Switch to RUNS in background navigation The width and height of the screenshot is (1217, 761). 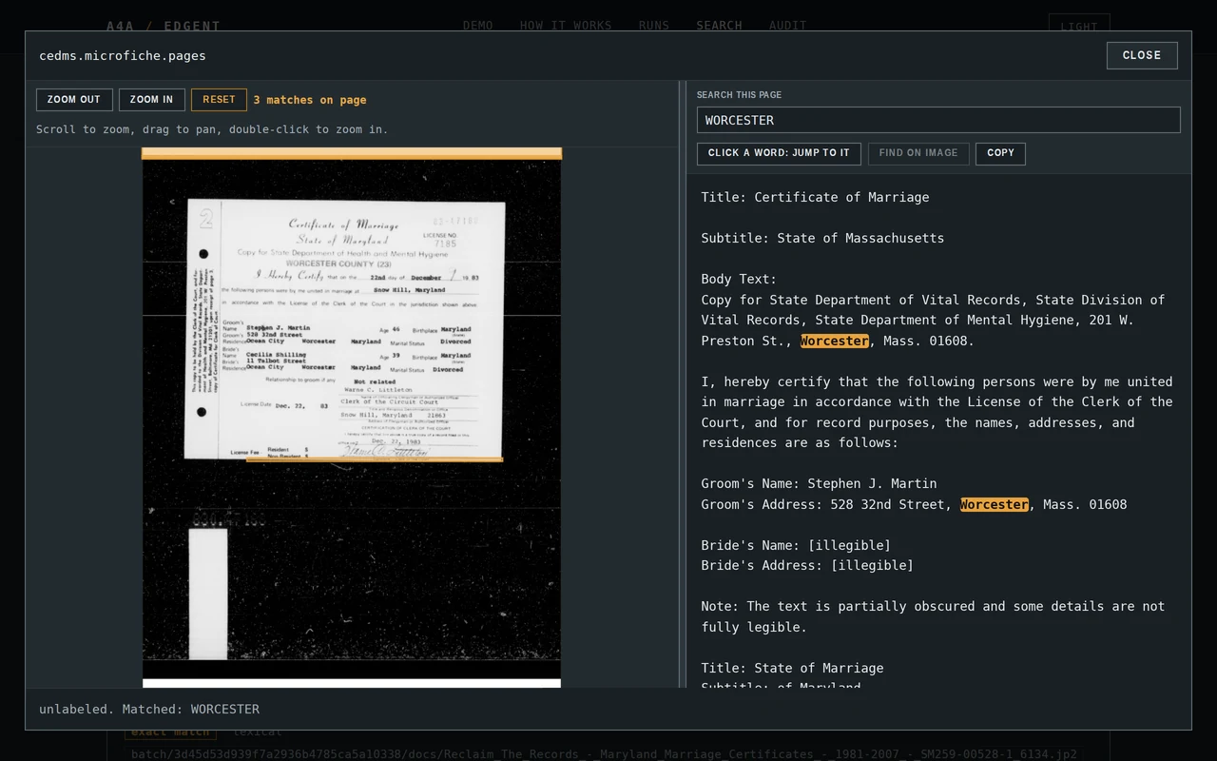click(x=654, y=26)
